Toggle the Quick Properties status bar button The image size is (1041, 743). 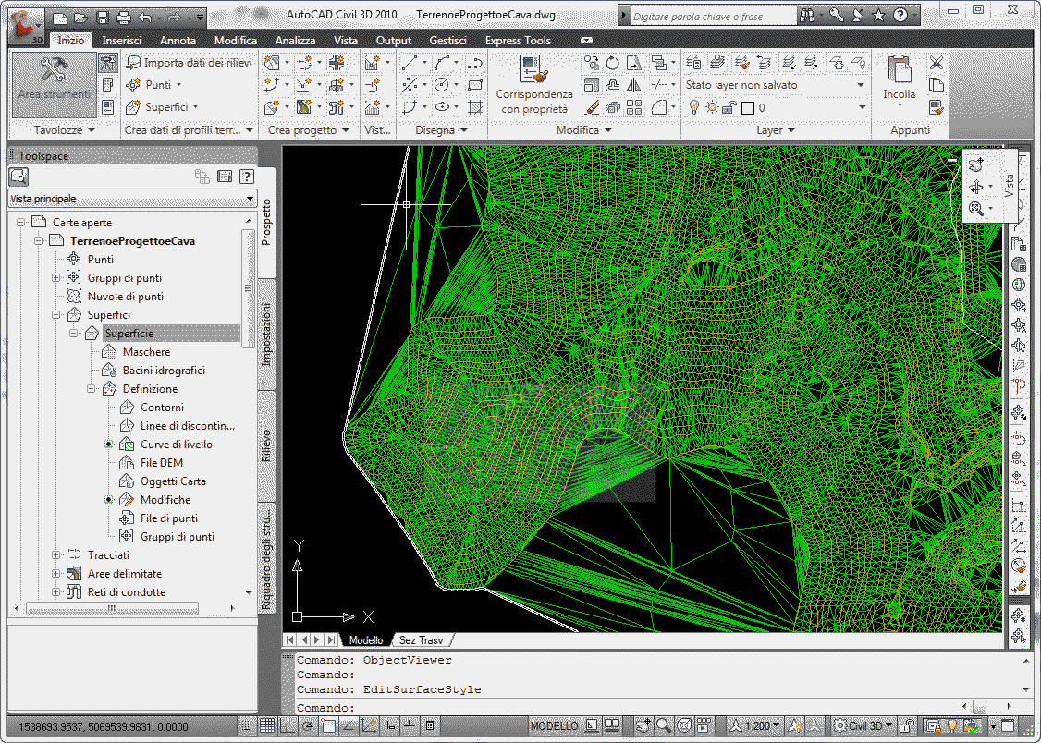pyautogui.click(x=430, y=725)
